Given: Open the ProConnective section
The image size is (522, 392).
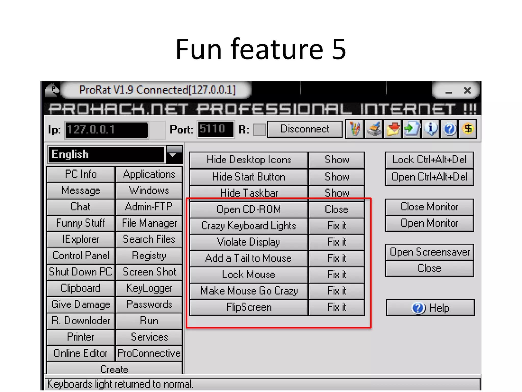Looking at the screenshot, I should coord(149,354).
